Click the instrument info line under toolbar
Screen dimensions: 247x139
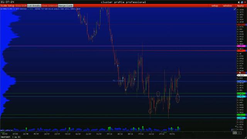pyautogui.click(x=40, y=9)
